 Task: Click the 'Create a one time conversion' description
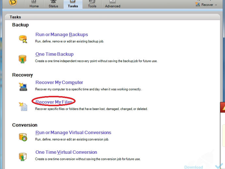pos(88,159)
